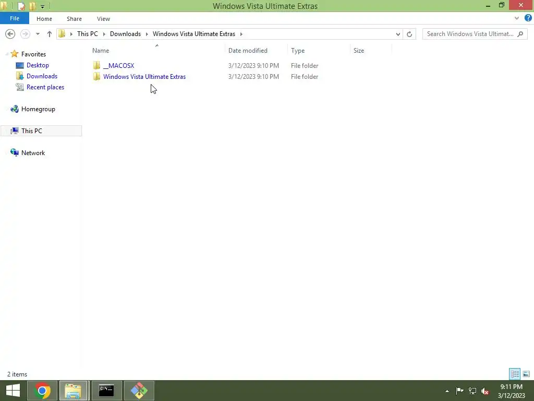Screen dimensions: 534x401
Task: Open the Command Prompt taskbar icon
Action: tap(106, 391)
